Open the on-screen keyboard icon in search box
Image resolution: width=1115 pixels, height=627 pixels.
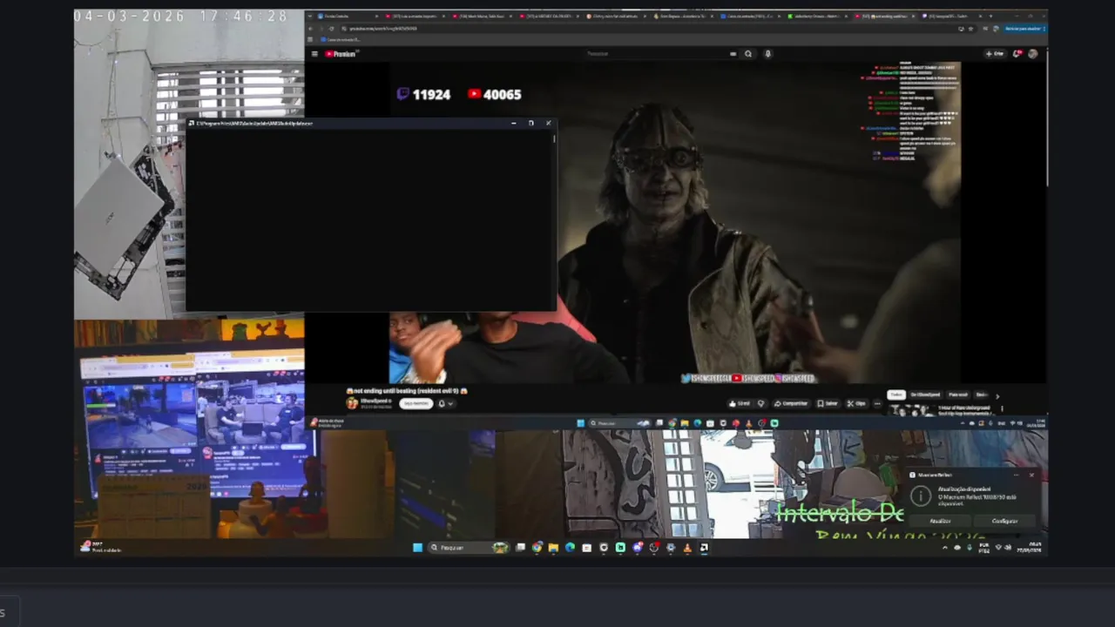(733, 53)
